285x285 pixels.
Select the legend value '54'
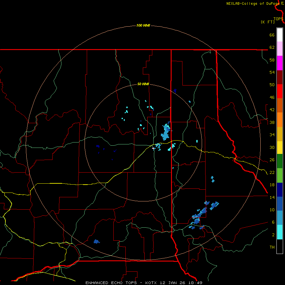272,72
